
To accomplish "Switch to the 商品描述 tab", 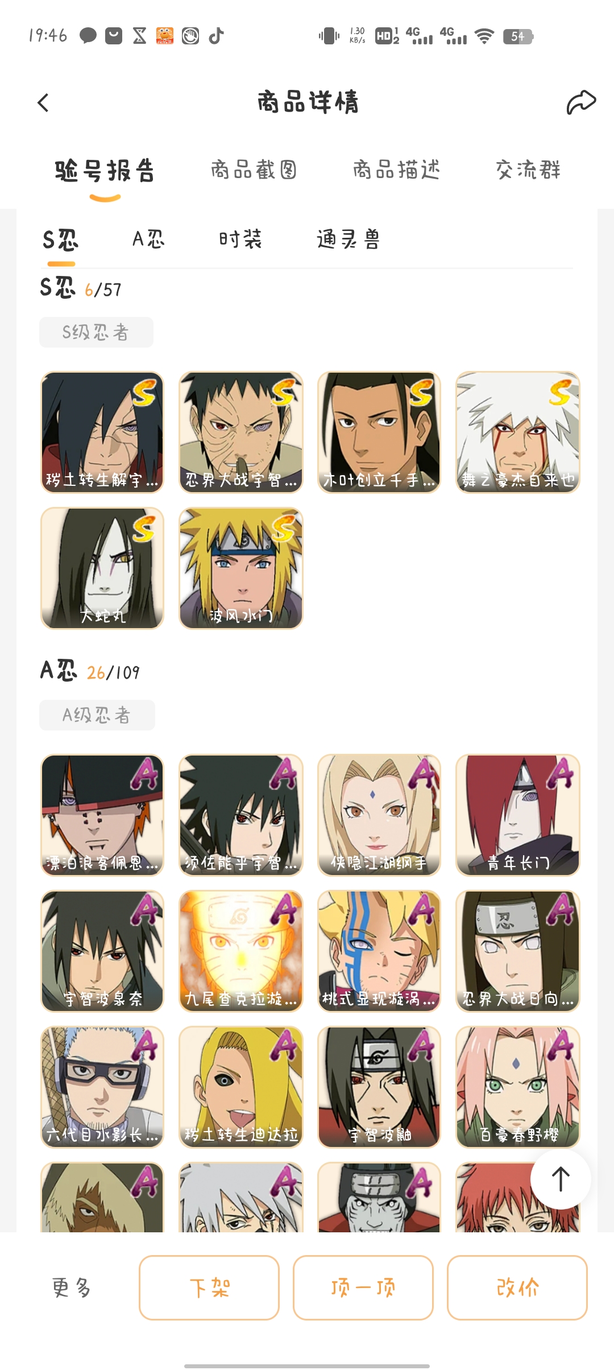I will tap(396, 170).
